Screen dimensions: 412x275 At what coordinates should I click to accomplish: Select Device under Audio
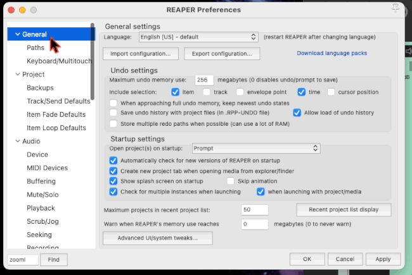[37, 155]
